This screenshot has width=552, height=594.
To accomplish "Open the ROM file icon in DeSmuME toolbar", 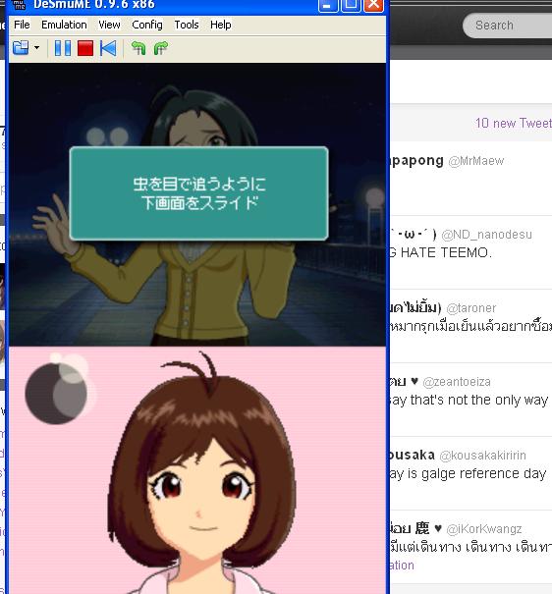I will [21, 48].
